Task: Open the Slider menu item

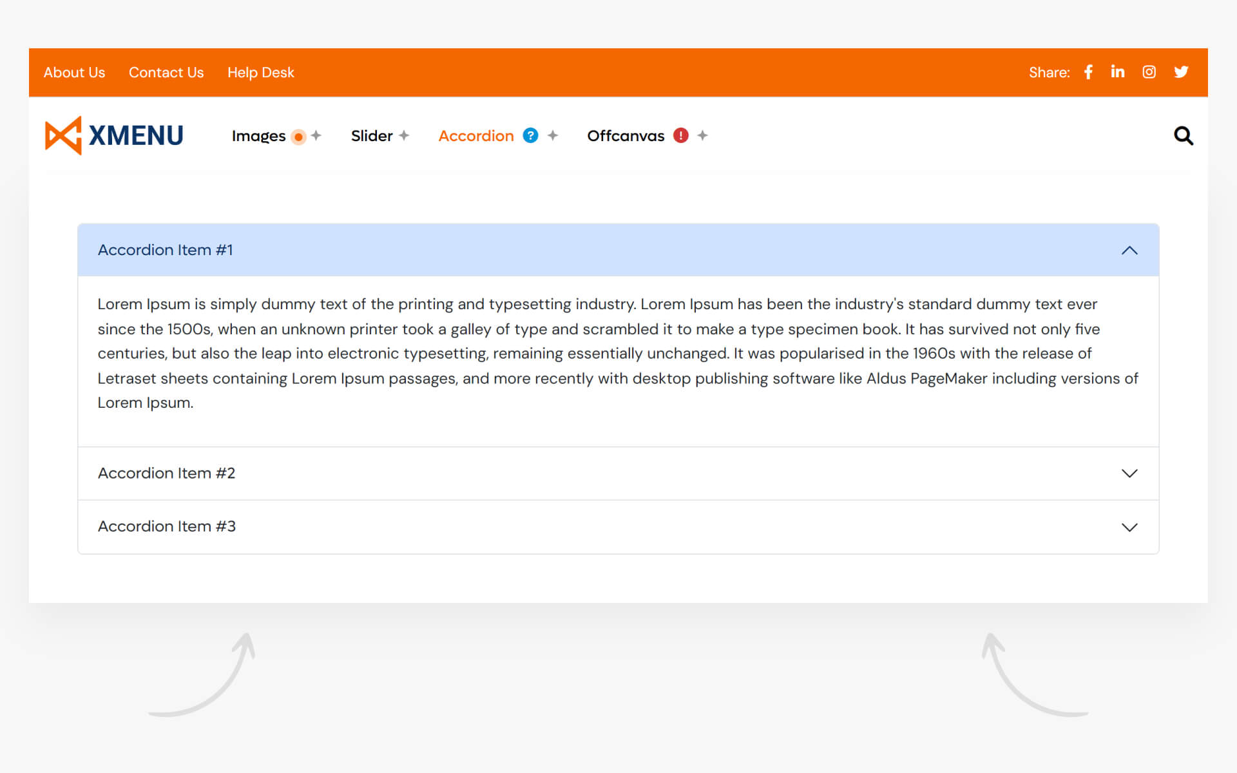Action: click(372, 136)
